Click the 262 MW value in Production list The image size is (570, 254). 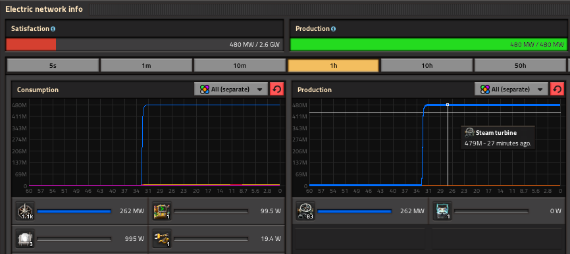(x=412, y=211)
